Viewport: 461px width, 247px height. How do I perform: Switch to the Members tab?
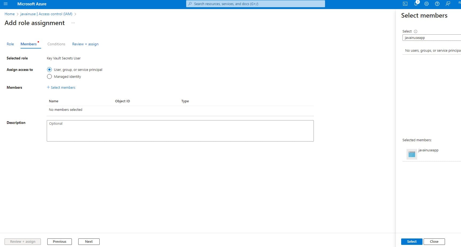click(29, 44)
